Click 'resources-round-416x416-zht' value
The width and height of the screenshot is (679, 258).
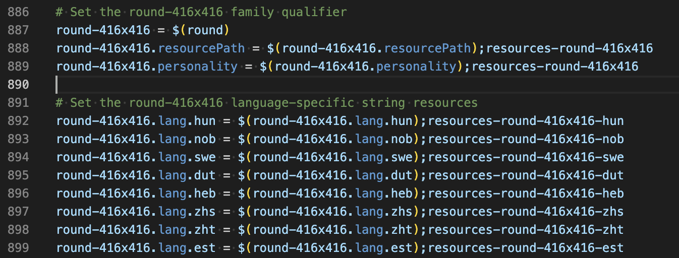[526, 230]
